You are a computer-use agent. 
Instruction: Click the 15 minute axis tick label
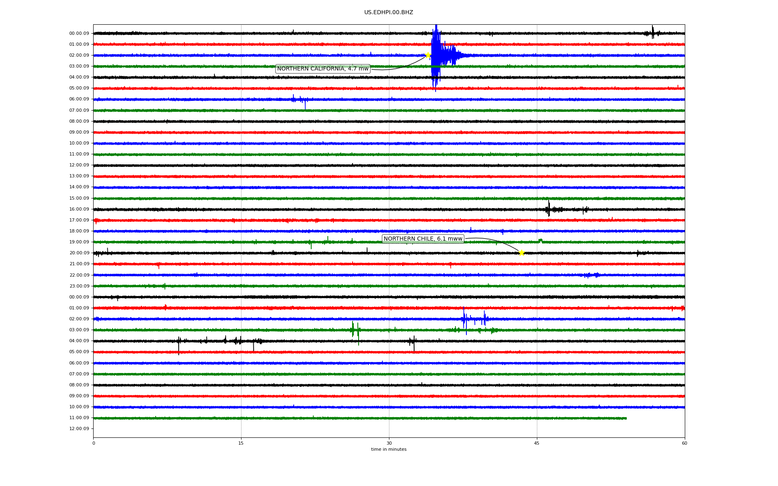pos(241,443)
